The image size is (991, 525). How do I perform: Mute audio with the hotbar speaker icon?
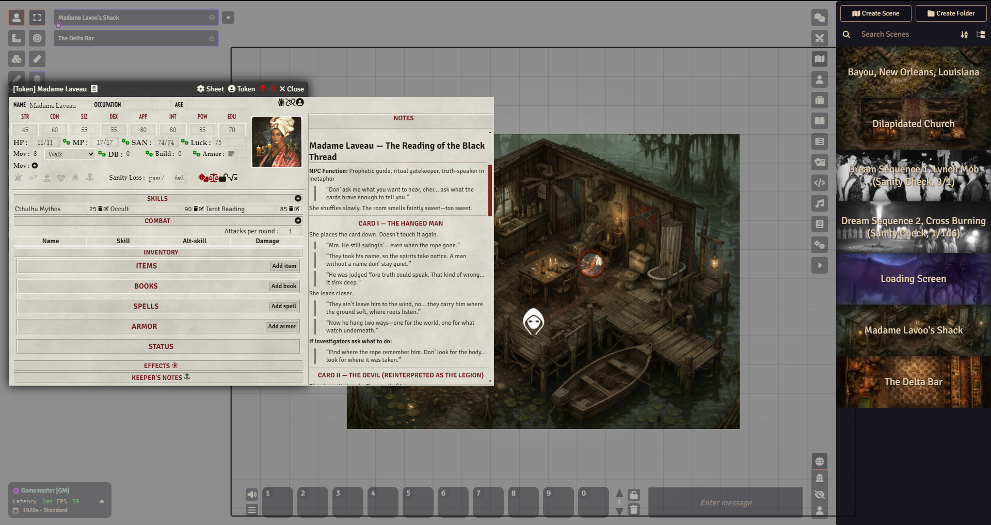point(252,495)
